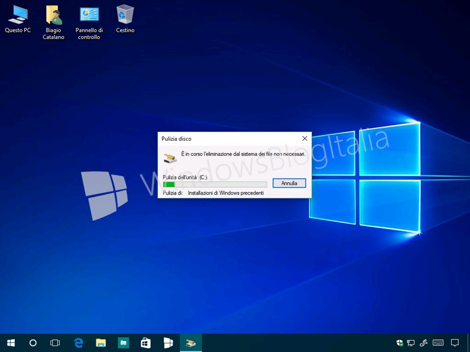This screenshot has width=470, height=352.
Task: Select the Biagio Catalano user folder icon
Action: [x=53, y=23]
